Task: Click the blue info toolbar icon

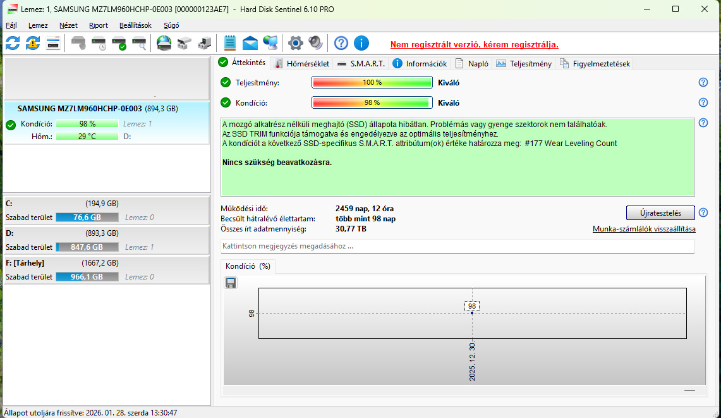Action: tap(361, 43)
